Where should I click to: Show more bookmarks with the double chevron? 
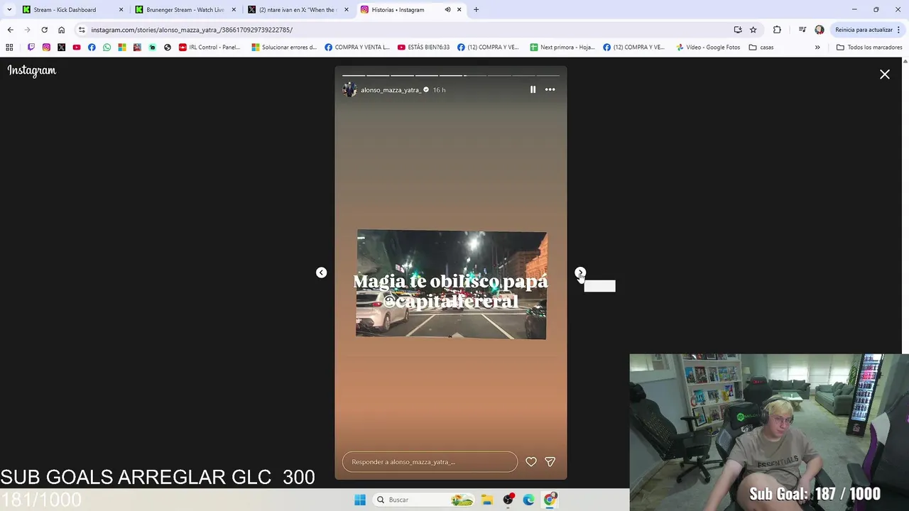pos(817,48)
